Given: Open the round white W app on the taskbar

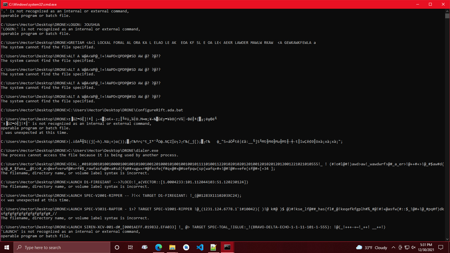Looking at the screenshot, I should (186, 247).
